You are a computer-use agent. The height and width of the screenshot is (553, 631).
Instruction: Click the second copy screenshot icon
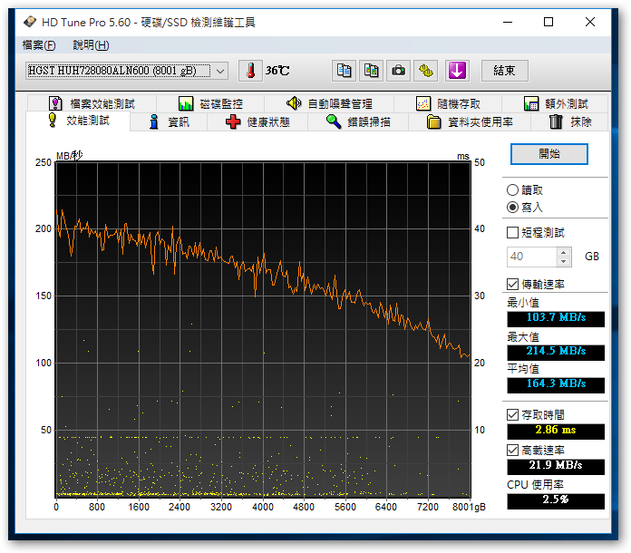point(371,71)
